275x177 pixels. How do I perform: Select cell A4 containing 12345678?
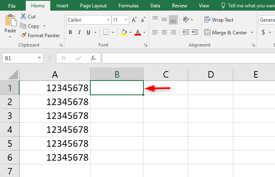coord(55,130)
